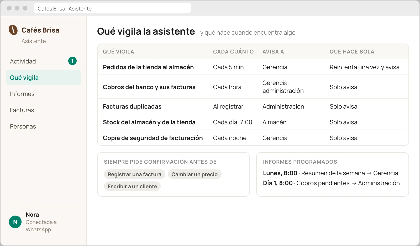The height and width of the screenshot is (246, 420).
Task: Click the Cada 5 min frequency cell
Action: click(x=228, y=67)
